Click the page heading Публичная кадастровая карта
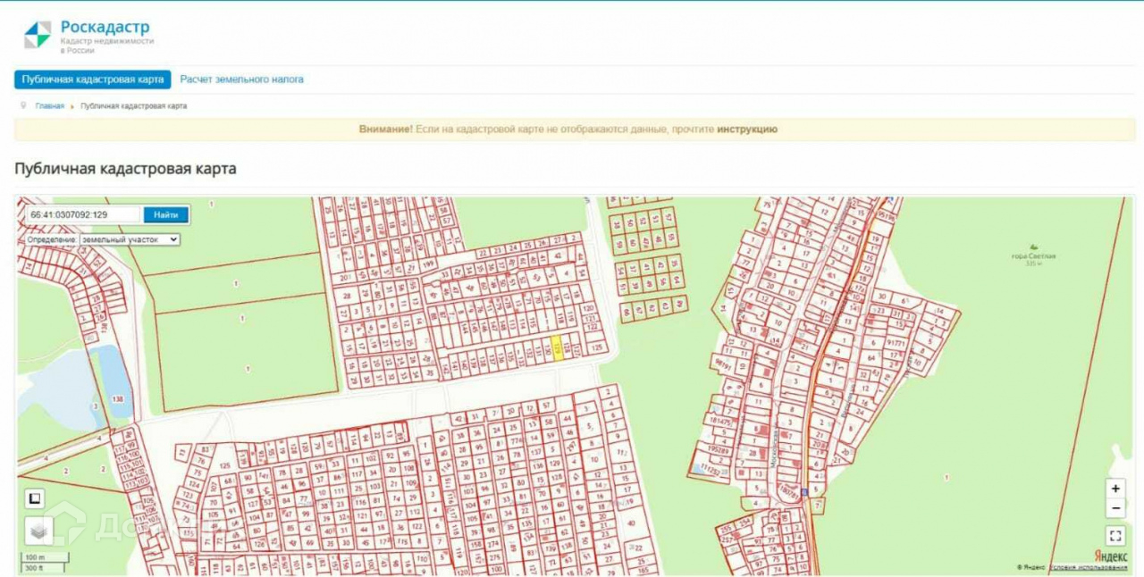 pyautogui.click(x=125, y=168)
